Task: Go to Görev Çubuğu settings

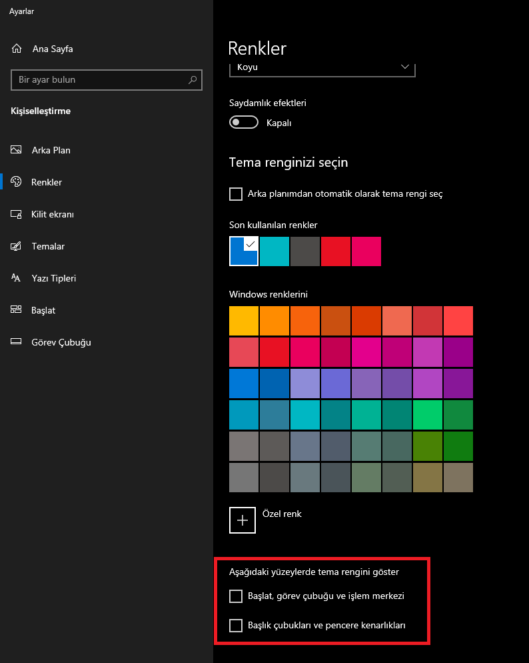Action: tap(61, 342)
